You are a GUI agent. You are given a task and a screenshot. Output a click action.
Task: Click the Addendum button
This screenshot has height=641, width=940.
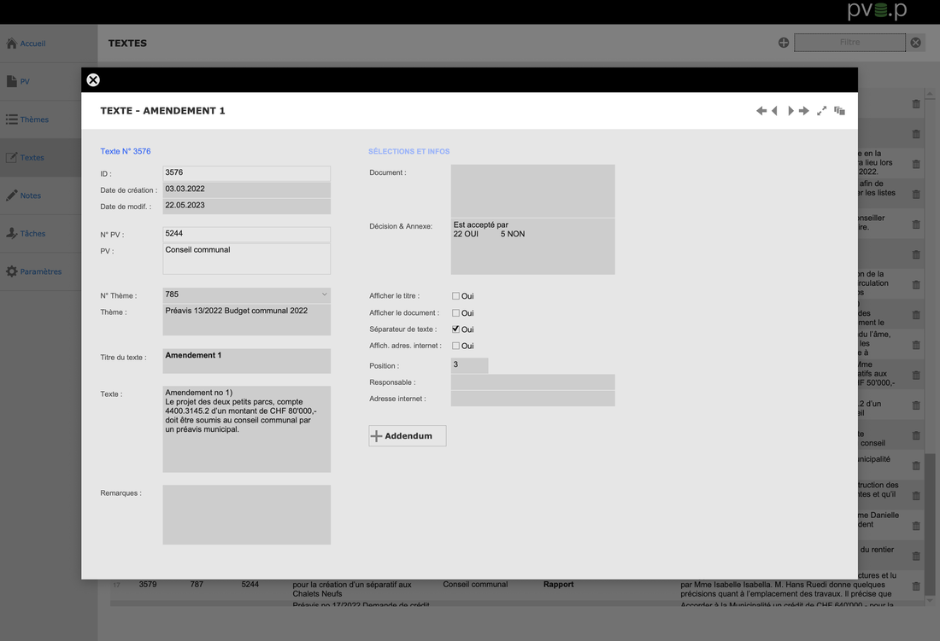tap(408, 436)
